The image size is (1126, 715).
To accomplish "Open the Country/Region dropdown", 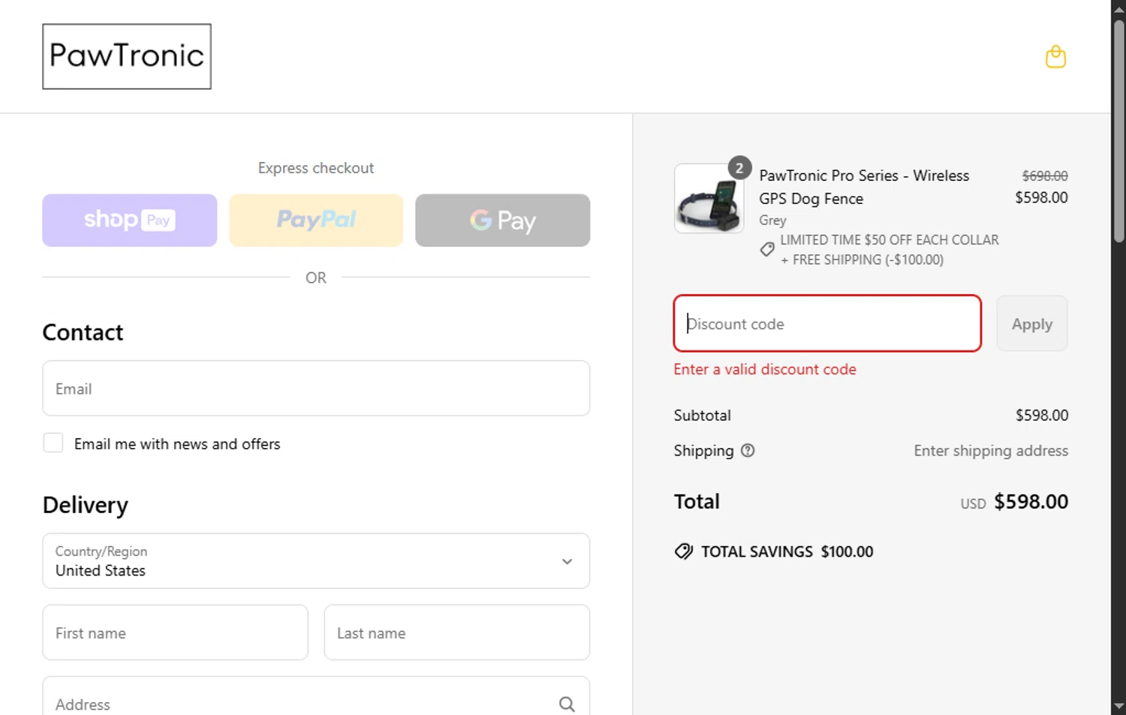I will 316,560.
